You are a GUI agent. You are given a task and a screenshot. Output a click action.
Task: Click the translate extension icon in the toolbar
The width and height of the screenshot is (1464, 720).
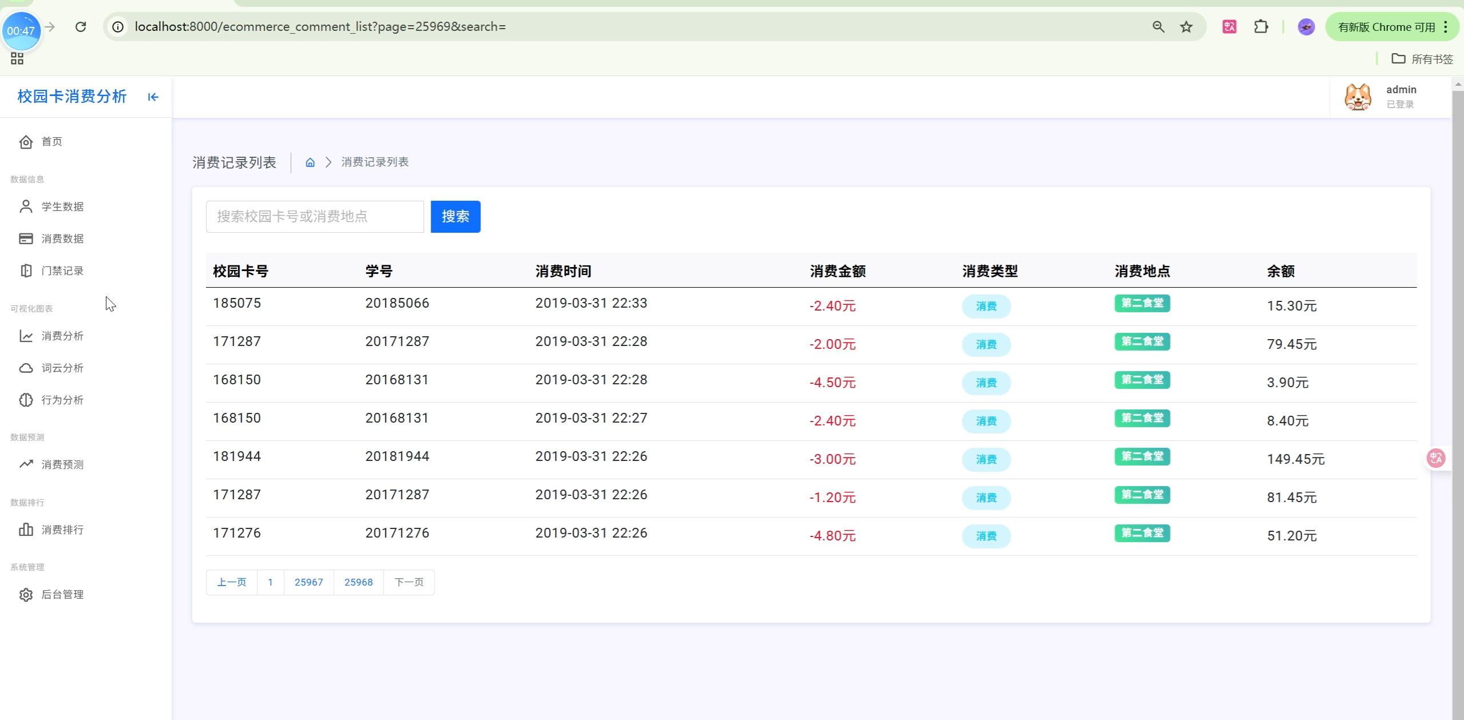pyautogui.click(x=1229, y=27)
